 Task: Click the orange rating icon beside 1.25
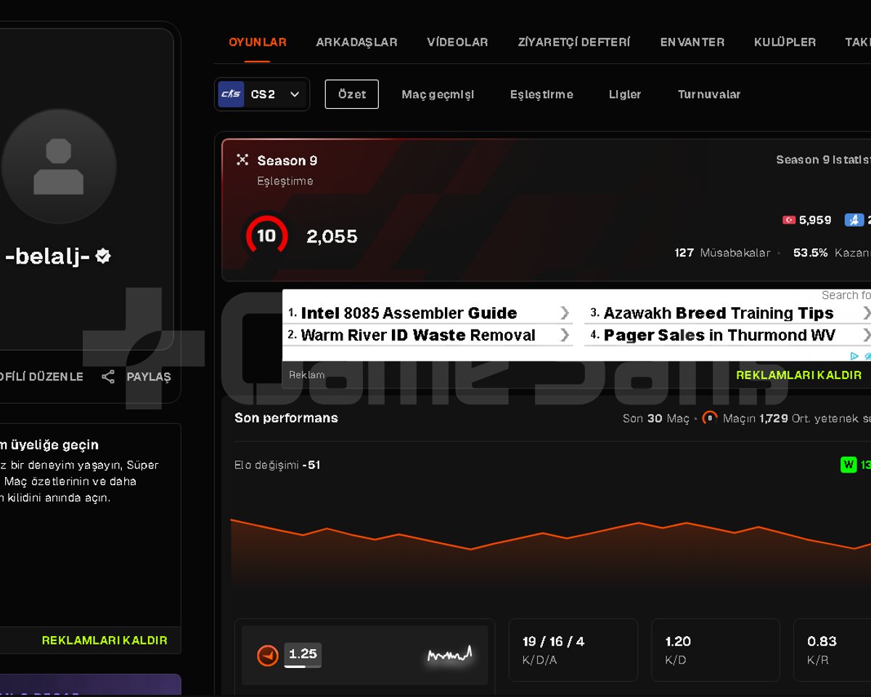click(x=268, y=656)
